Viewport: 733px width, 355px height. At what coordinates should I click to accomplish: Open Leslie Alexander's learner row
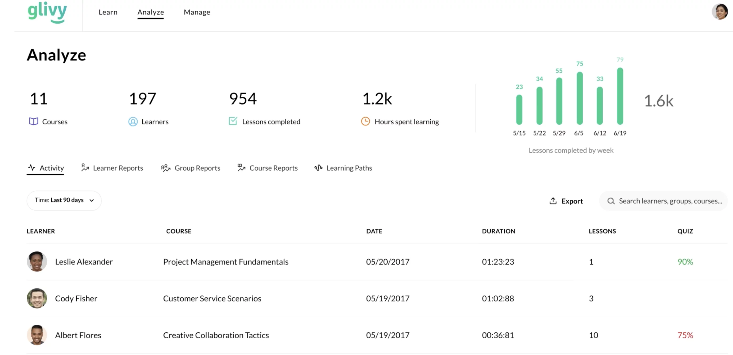[84, 261]
